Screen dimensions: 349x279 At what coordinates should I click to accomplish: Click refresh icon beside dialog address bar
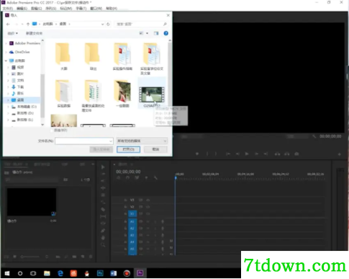click(x=108, y=24)
